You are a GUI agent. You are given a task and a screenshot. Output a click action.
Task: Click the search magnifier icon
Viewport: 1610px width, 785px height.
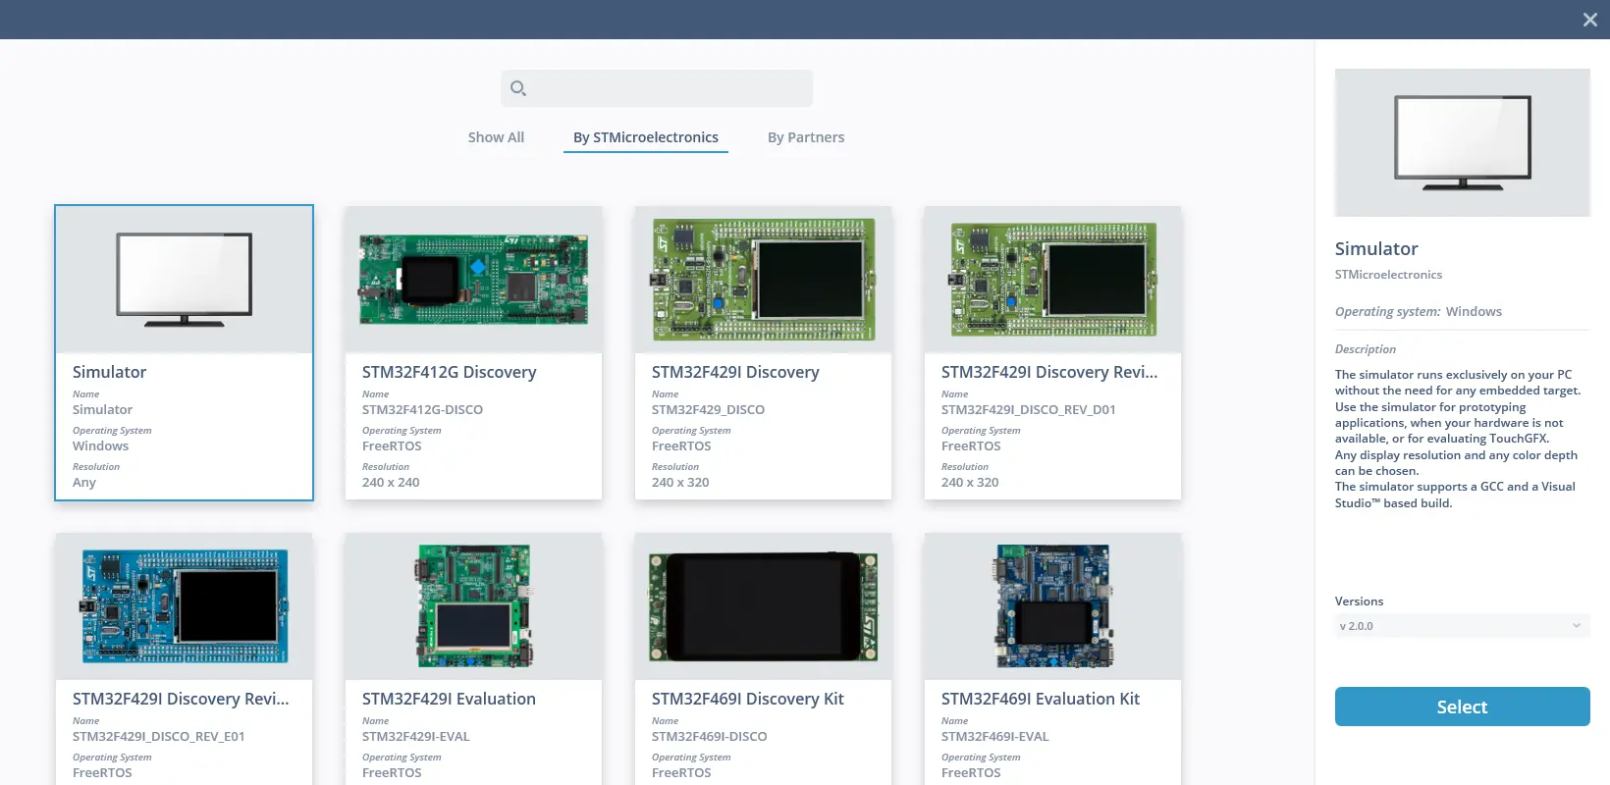point(518,88)
